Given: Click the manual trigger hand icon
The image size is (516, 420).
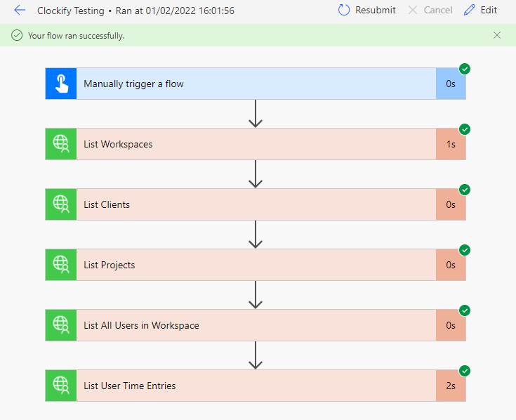Looking at the screenshot, I should [61, 84].
